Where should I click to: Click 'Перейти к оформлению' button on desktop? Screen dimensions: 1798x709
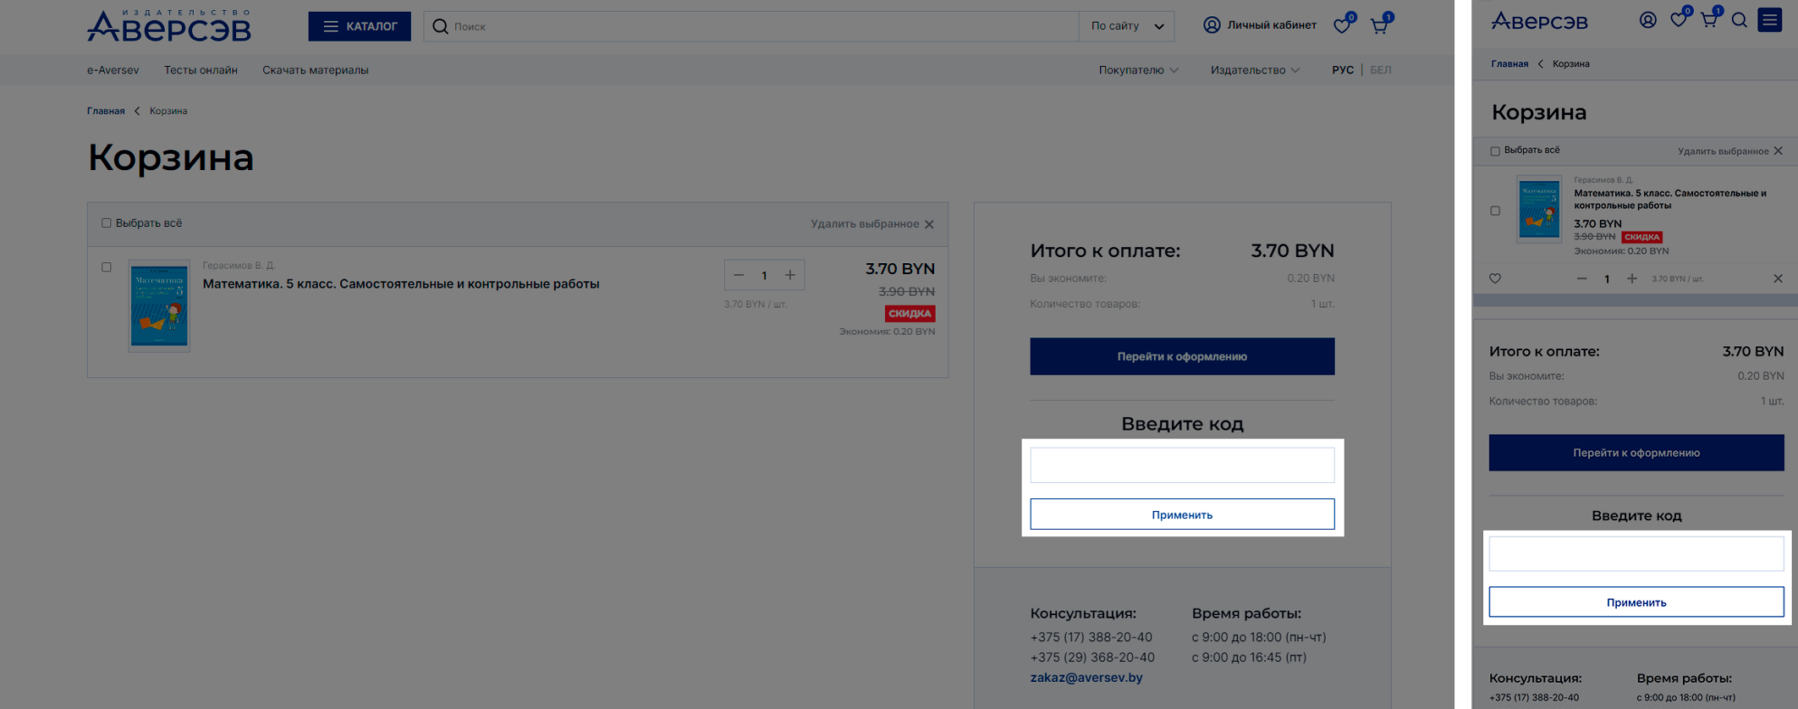(1182, 356)
